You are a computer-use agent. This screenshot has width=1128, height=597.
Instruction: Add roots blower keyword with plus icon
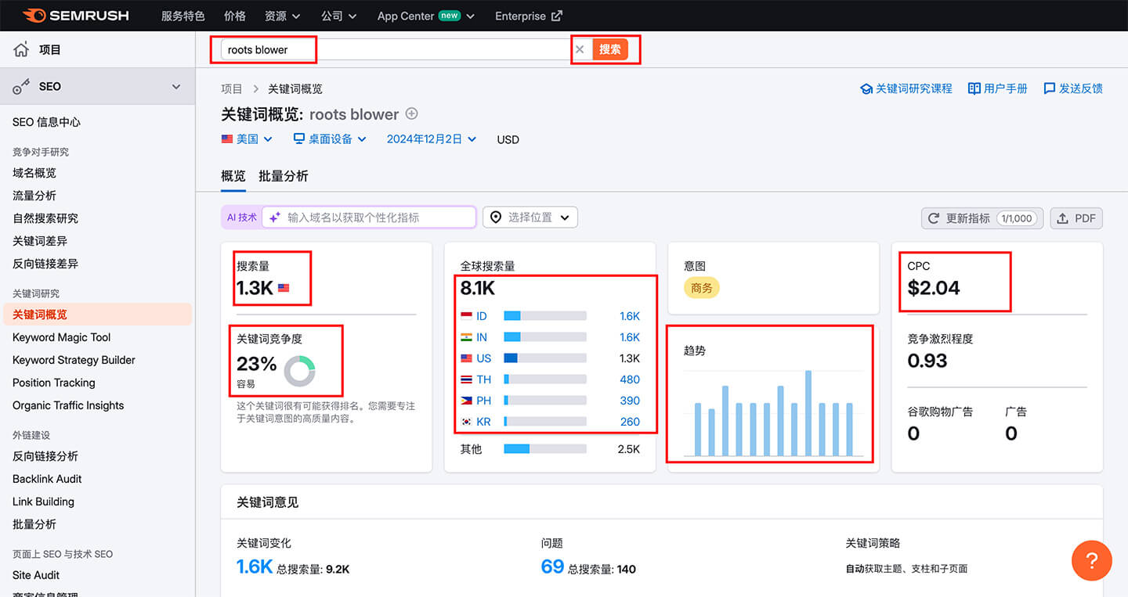click(411, 114)
